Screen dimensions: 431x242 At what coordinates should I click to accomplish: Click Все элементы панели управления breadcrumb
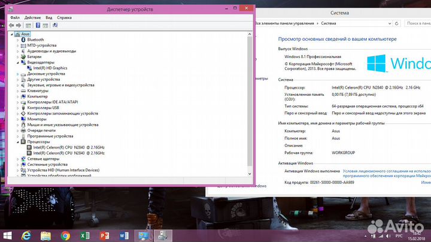[284, 23]
